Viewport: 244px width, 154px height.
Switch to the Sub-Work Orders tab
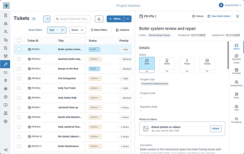click(236, 59)
